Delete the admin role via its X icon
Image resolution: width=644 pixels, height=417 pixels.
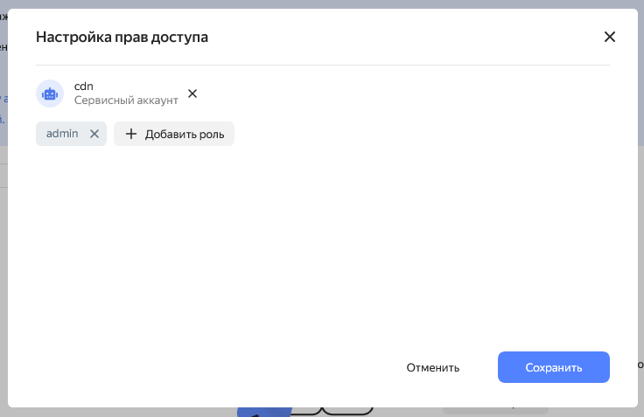pyautogui.click(x=94, y=134)
